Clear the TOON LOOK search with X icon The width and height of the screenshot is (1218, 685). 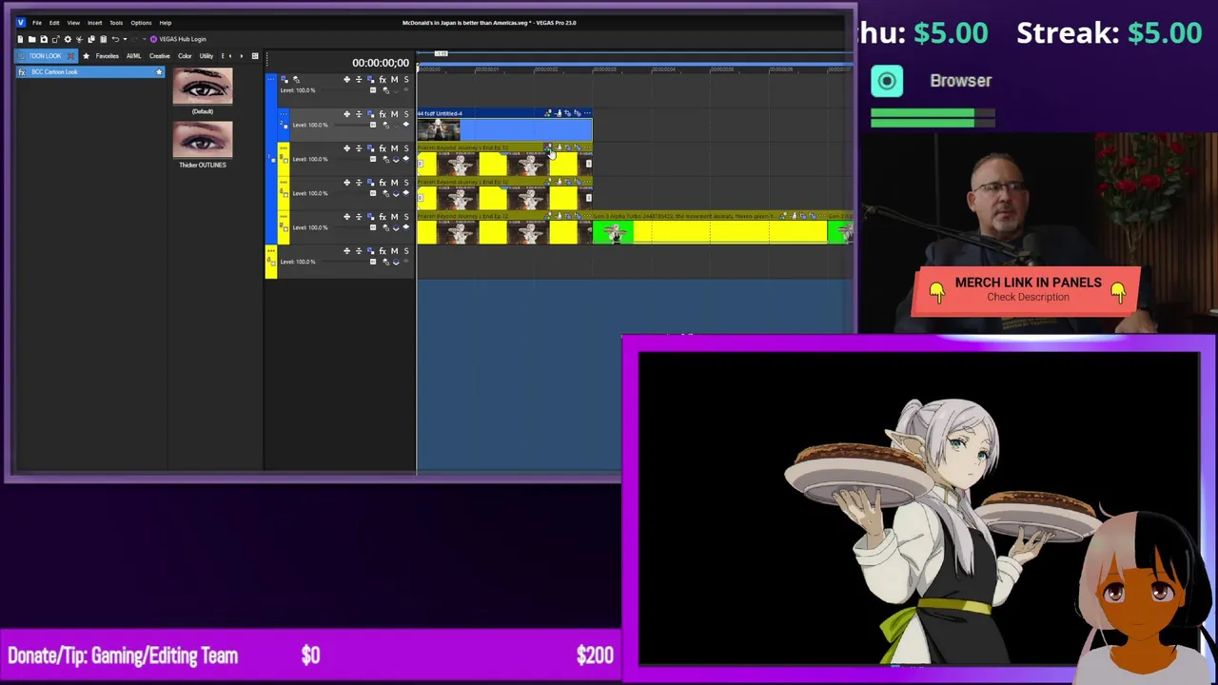tap(70, 56)
